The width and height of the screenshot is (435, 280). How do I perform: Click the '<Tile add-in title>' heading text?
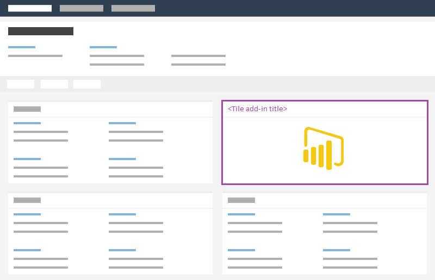(257, 109)
